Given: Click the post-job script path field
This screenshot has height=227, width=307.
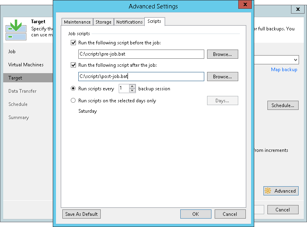Looking at the screenshot, I should point(141,76).
